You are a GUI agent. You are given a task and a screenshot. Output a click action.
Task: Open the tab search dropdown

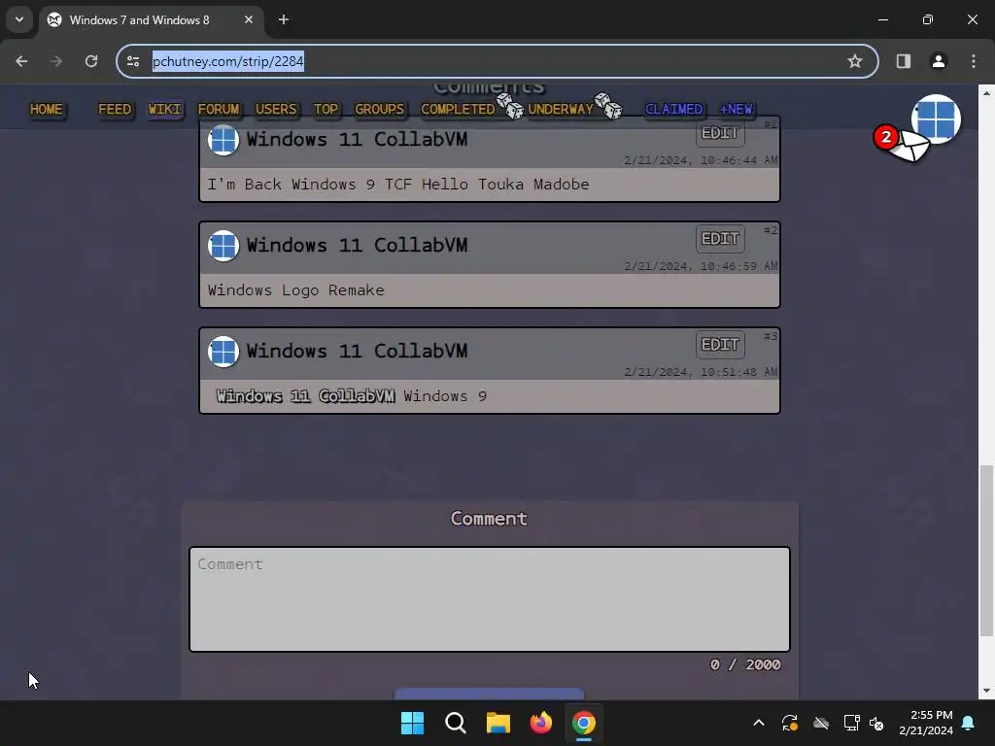click(x=19, y=19)
